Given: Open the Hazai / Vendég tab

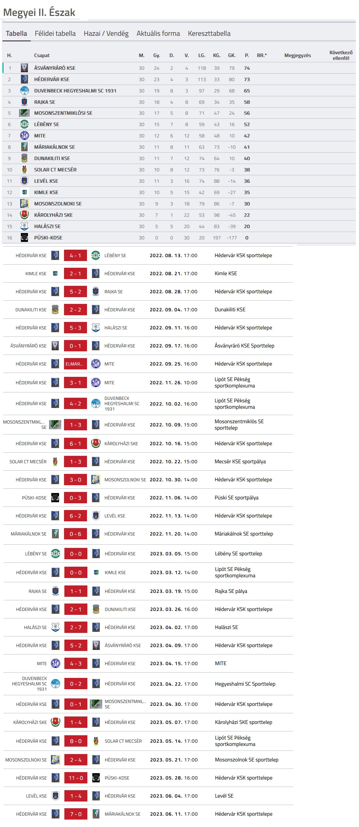Looking at the screenshot, I should click(106, 33).
